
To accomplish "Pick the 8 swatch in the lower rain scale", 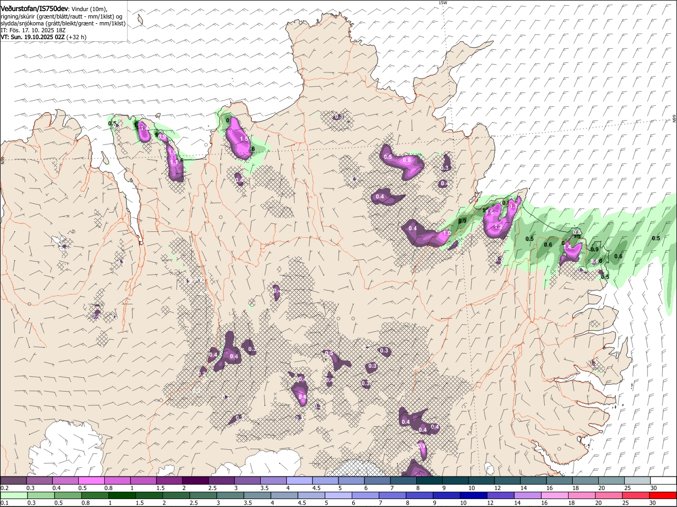I will pos(418,495).
